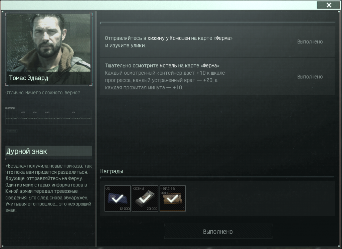The height and width of the screenshot is (249, 342).
Task: Click the voice waveform graph under the portrait
Action: pos(49,117)
